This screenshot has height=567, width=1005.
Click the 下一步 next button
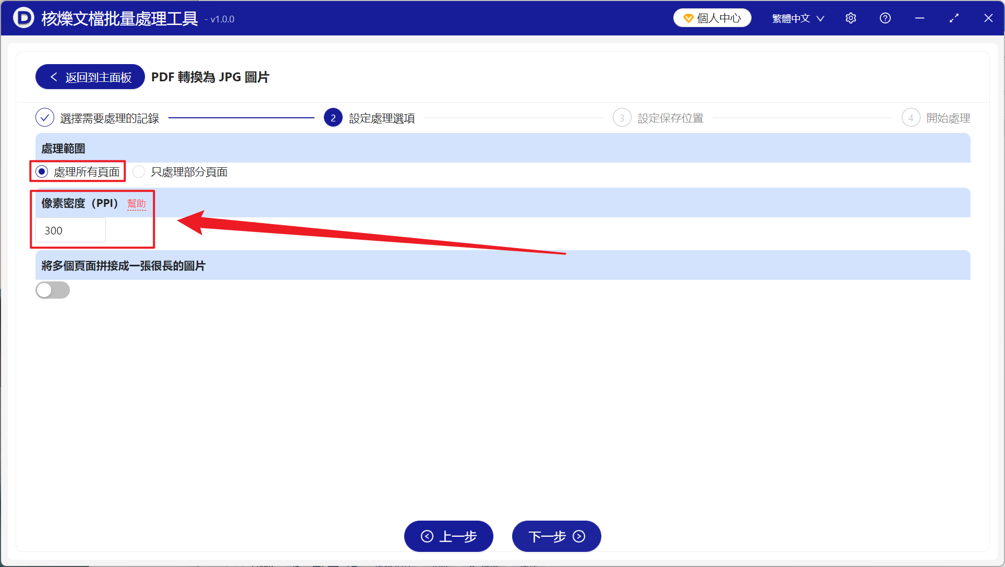[556, 536]
